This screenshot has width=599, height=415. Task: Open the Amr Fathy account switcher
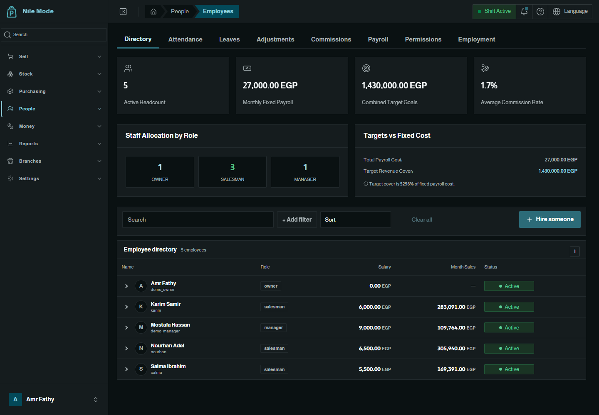(54, 399)
